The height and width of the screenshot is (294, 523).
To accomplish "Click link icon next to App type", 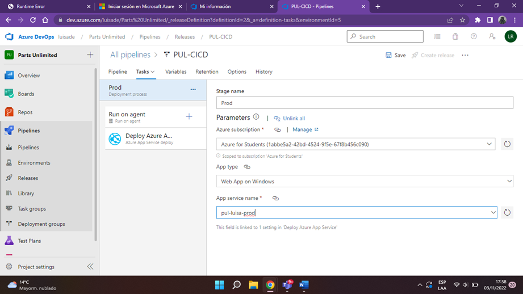I will click(247, 167).
